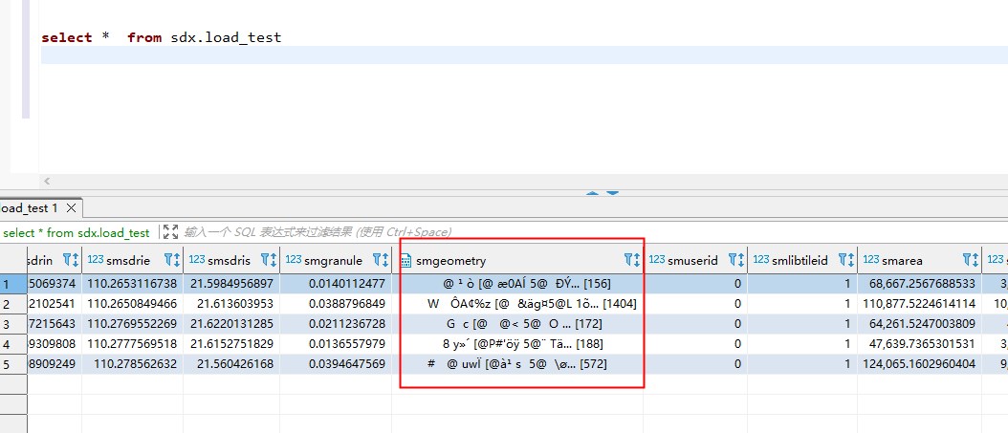
Task: Select the smsdris column header
Action: click(231, 260)
